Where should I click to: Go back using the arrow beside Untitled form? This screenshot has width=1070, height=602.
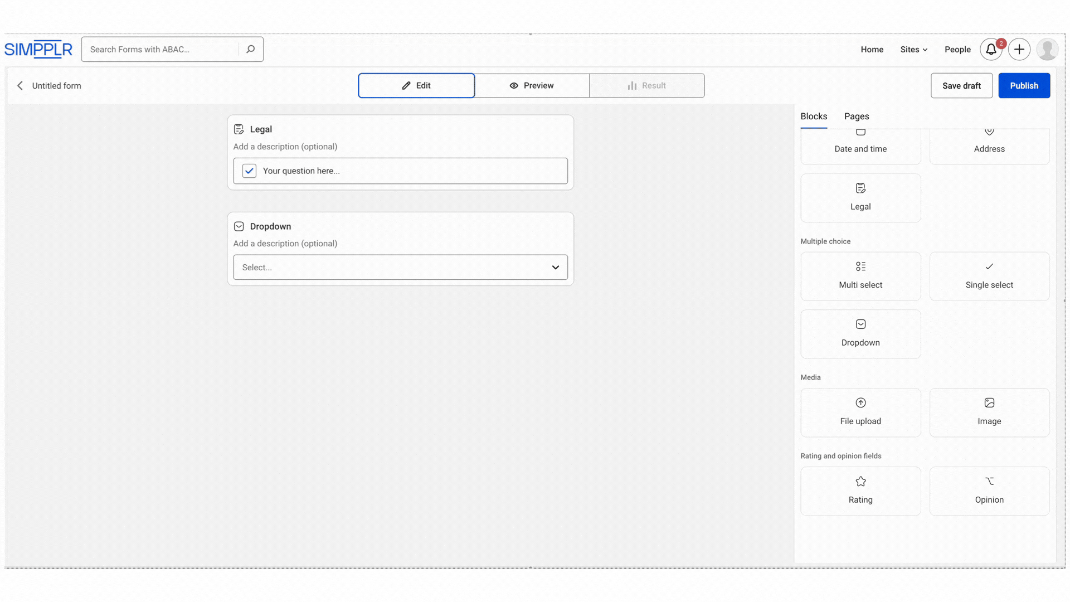coord(20,86)
